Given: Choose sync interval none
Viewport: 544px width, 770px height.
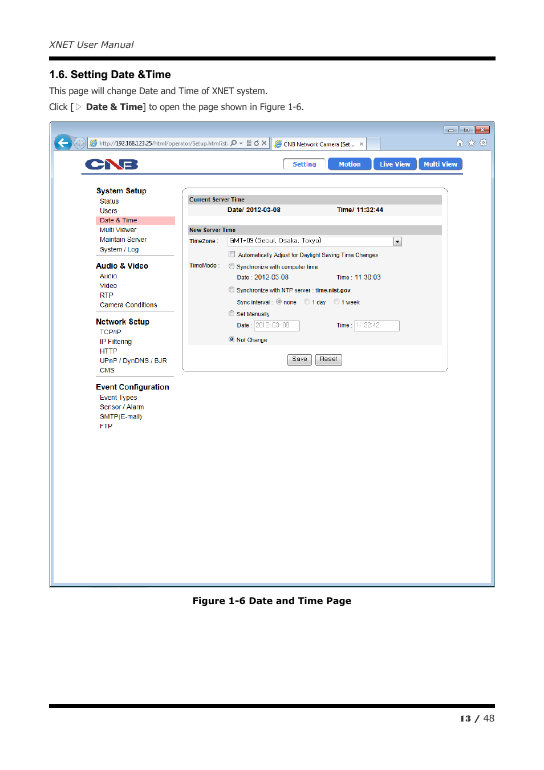Looking at the screenshot, I should click(279, 302).
